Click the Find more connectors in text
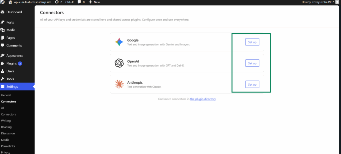 (173, 99)
